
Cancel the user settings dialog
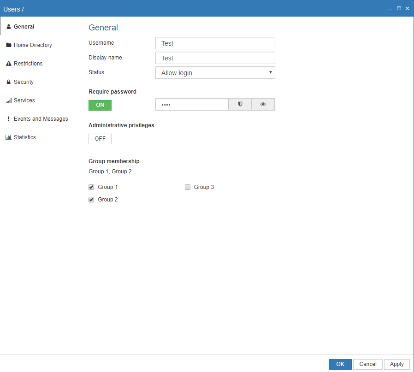point(367,364)
